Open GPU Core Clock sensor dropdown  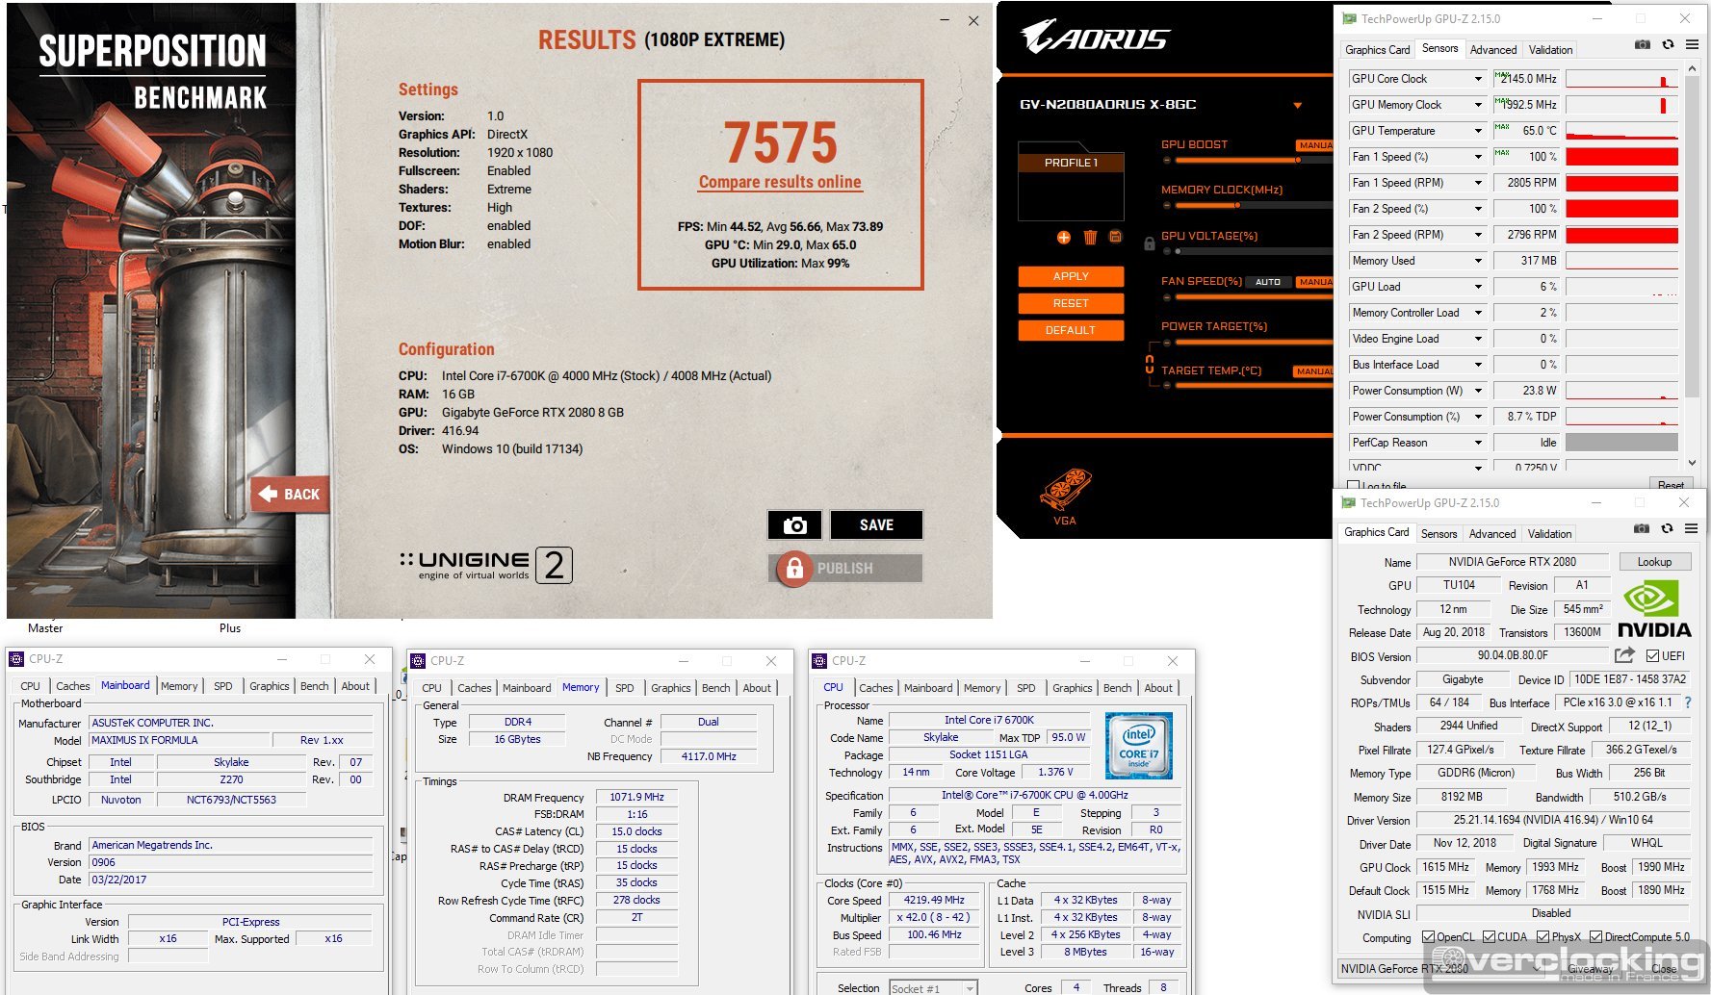click(x=1478, y=79)
